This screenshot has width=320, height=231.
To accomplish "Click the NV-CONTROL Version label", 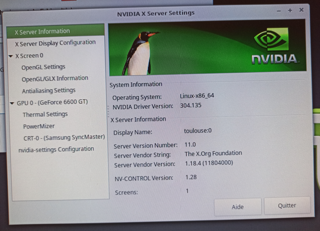I will pos(144,178).
